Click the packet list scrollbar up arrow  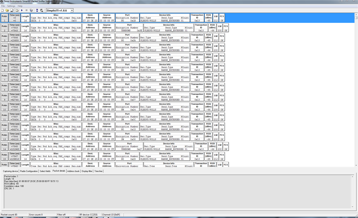coord(356,14)
